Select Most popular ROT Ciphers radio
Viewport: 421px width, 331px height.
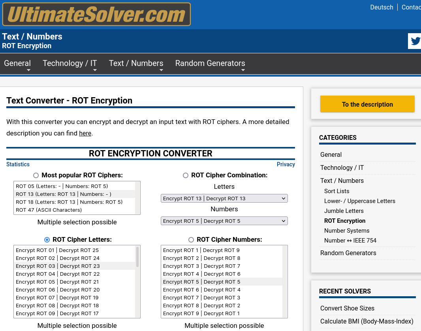click(36, 175)
